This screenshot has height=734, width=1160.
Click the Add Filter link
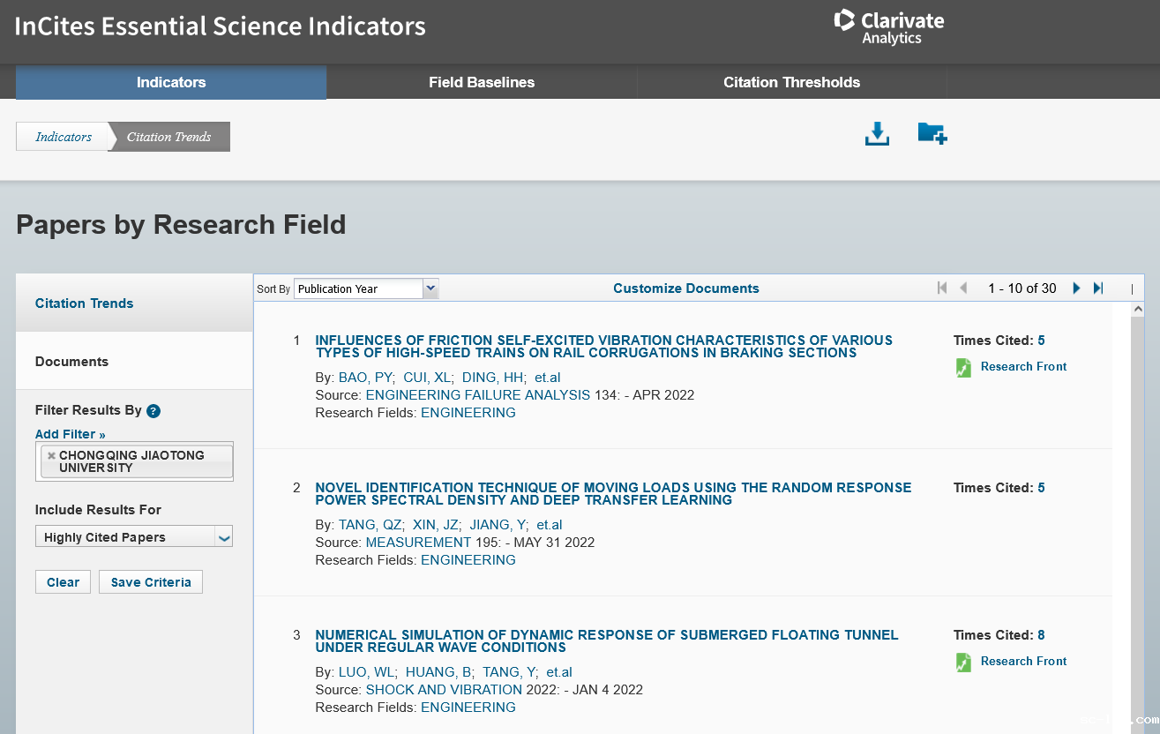pyautogui.click(x=70, y=434)
